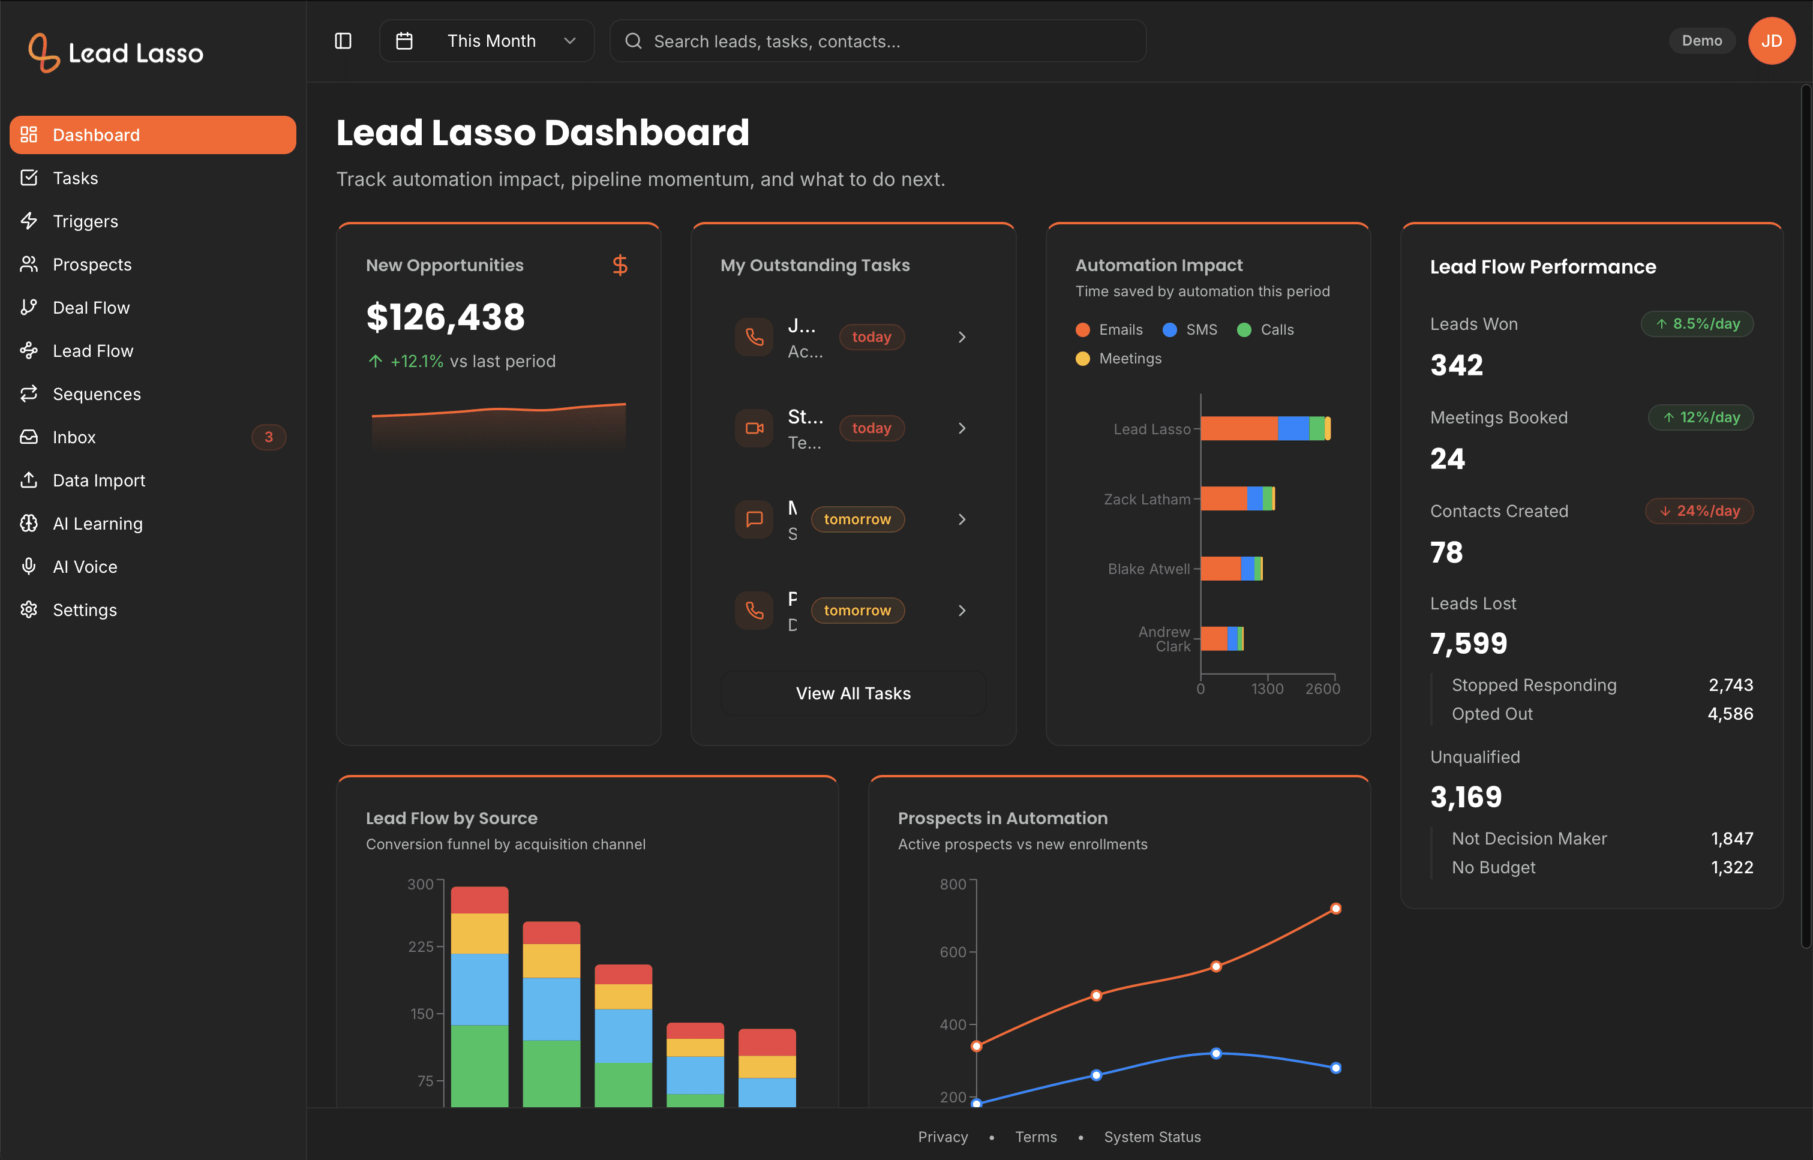This screenshot has height=1160, width=1813.
Task: Open Inbox with 3 unread
Action: pos(74,437)
